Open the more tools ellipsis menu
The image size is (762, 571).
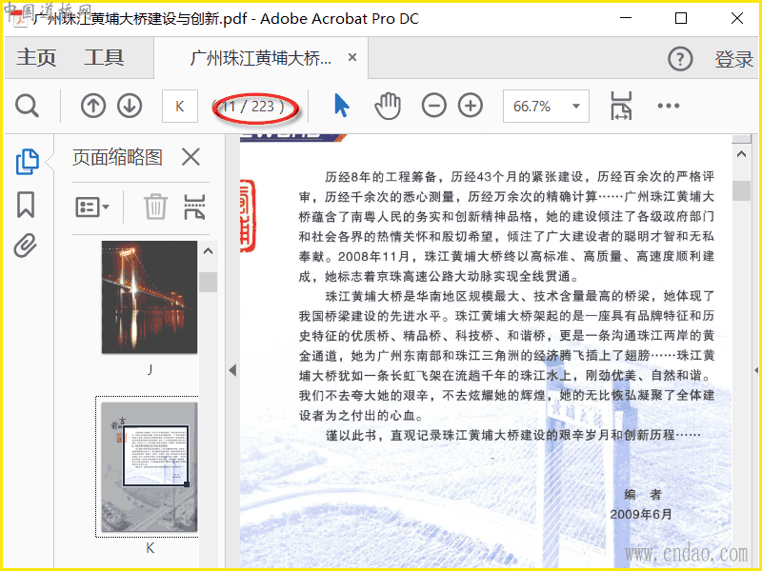tap(669, 106)
